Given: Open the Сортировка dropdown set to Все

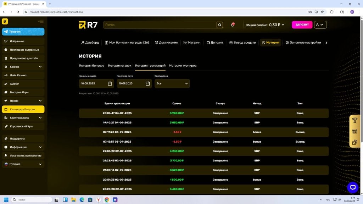Looking at the screenshot, I should coord(172,83).
